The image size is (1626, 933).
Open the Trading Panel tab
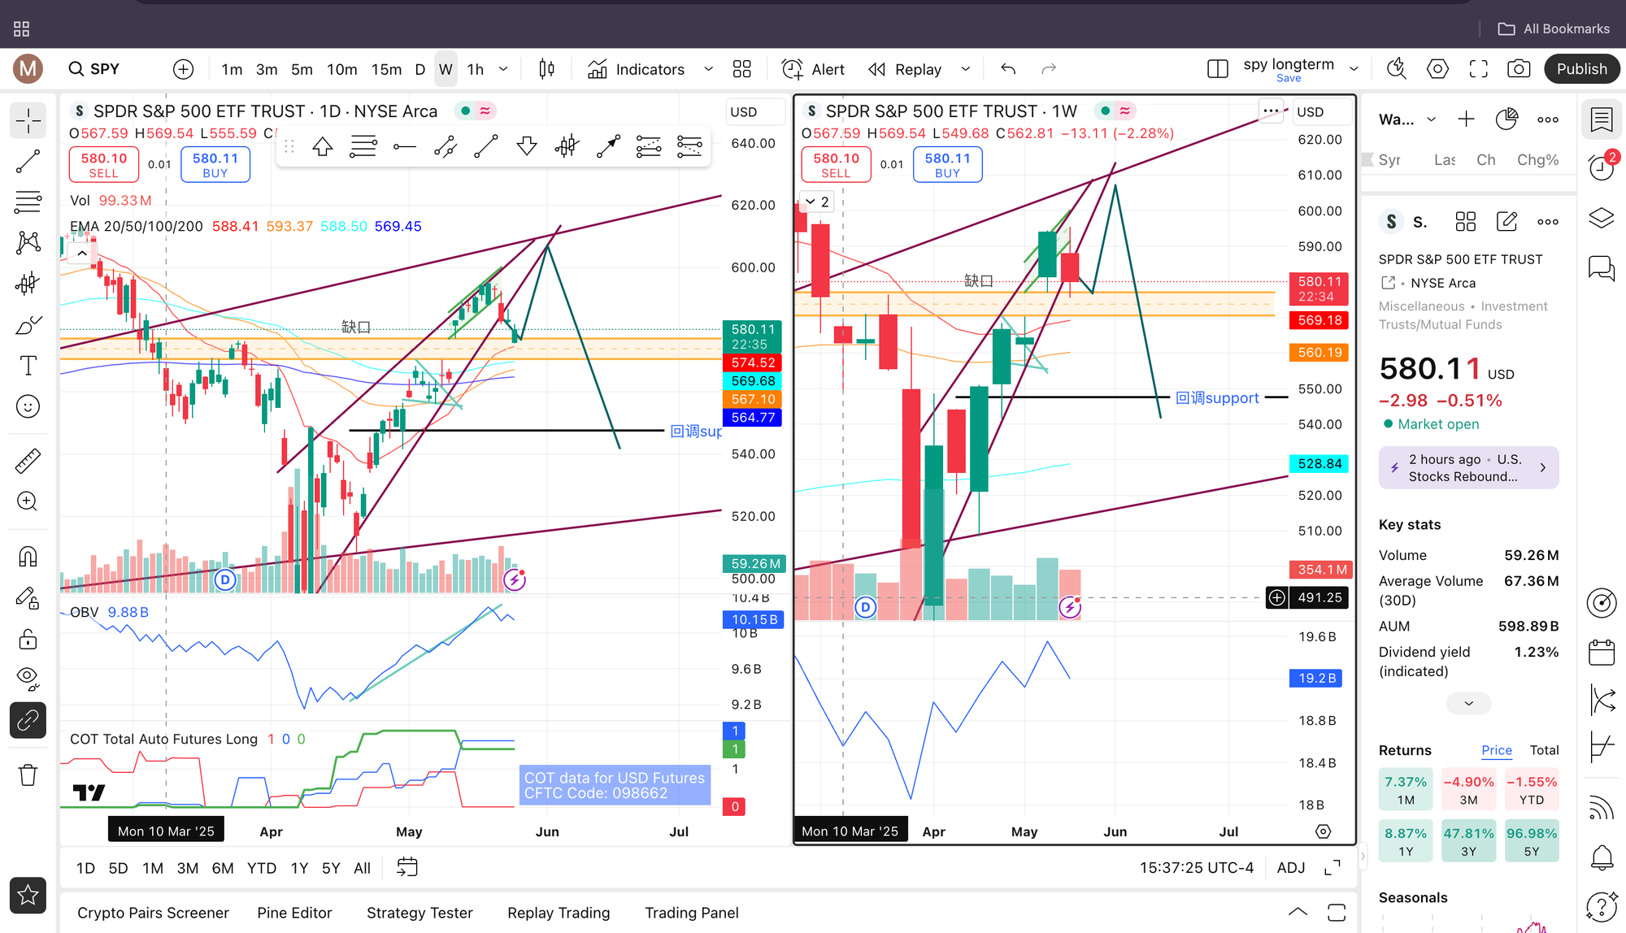click(x=691, y=913)
